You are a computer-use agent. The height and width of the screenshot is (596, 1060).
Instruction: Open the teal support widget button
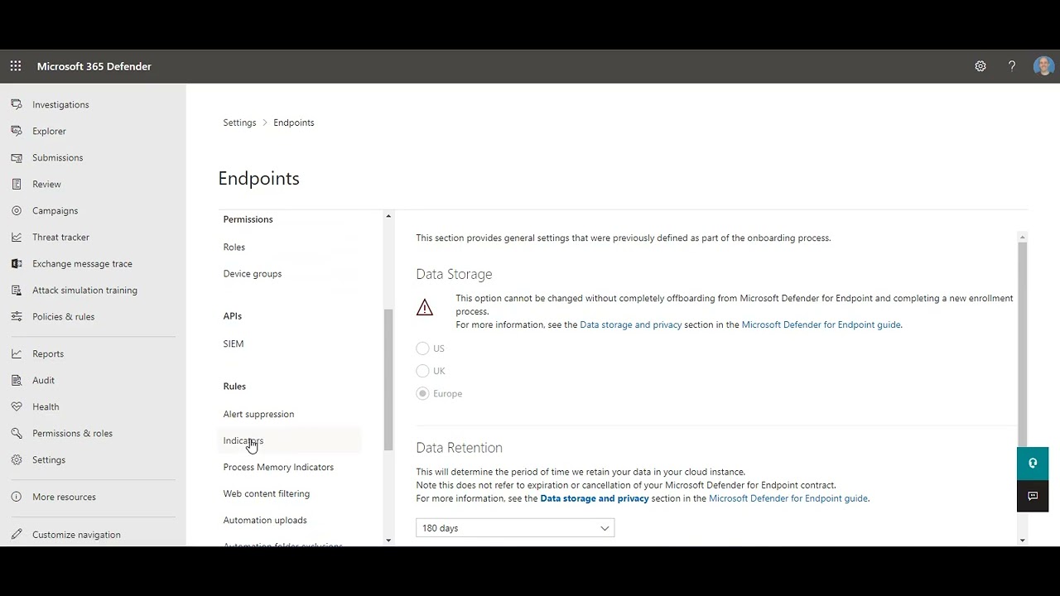click(x=1033, y=464)
